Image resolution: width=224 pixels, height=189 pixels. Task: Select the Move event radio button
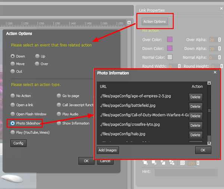pos(13,64)
